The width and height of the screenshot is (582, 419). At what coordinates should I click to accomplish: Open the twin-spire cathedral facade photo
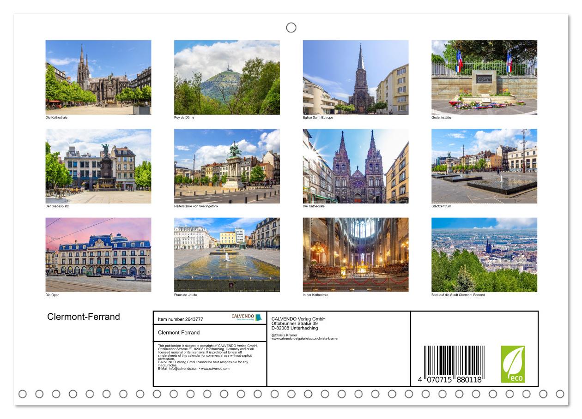pos(356,166)
